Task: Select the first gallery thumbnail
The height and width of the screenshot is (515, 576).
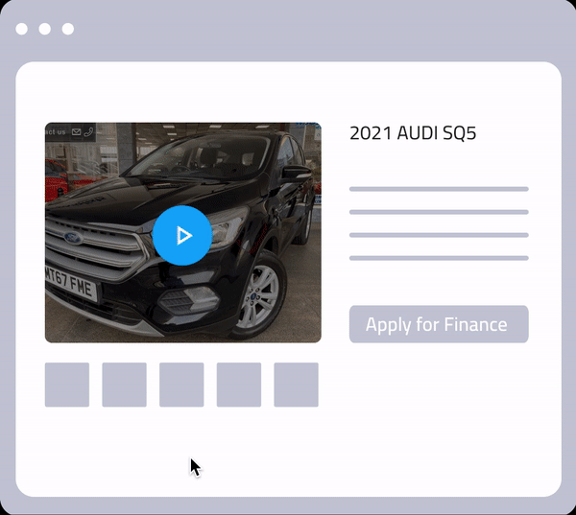Action: coord(67,385)
